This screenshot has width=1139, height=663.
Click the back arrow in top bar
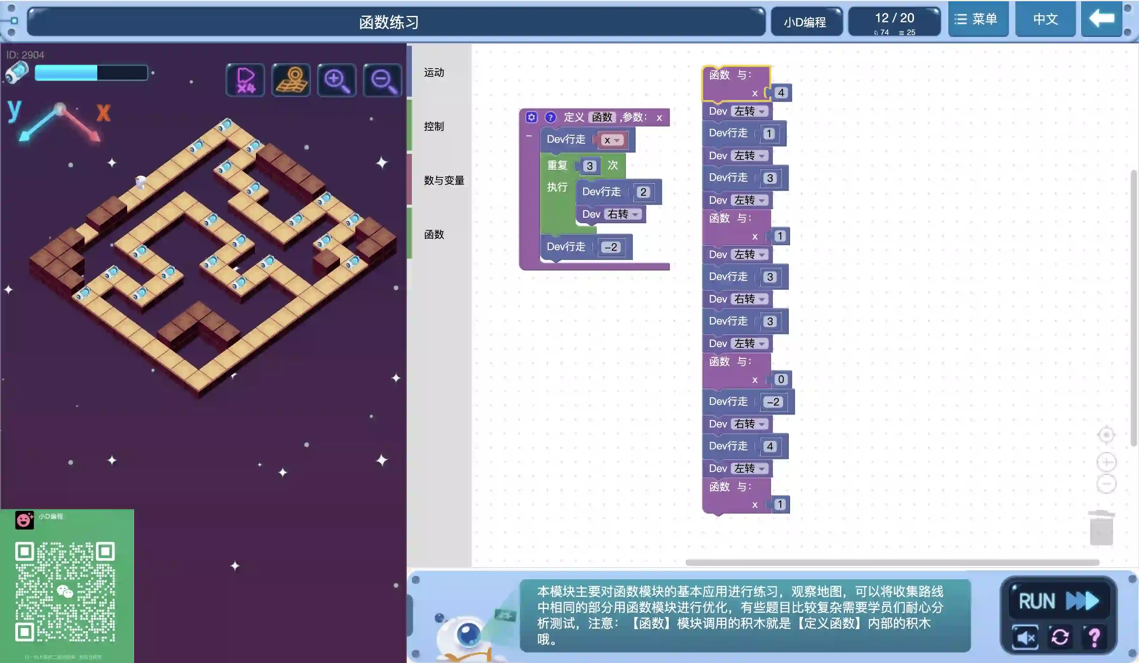pos(1101,19)
